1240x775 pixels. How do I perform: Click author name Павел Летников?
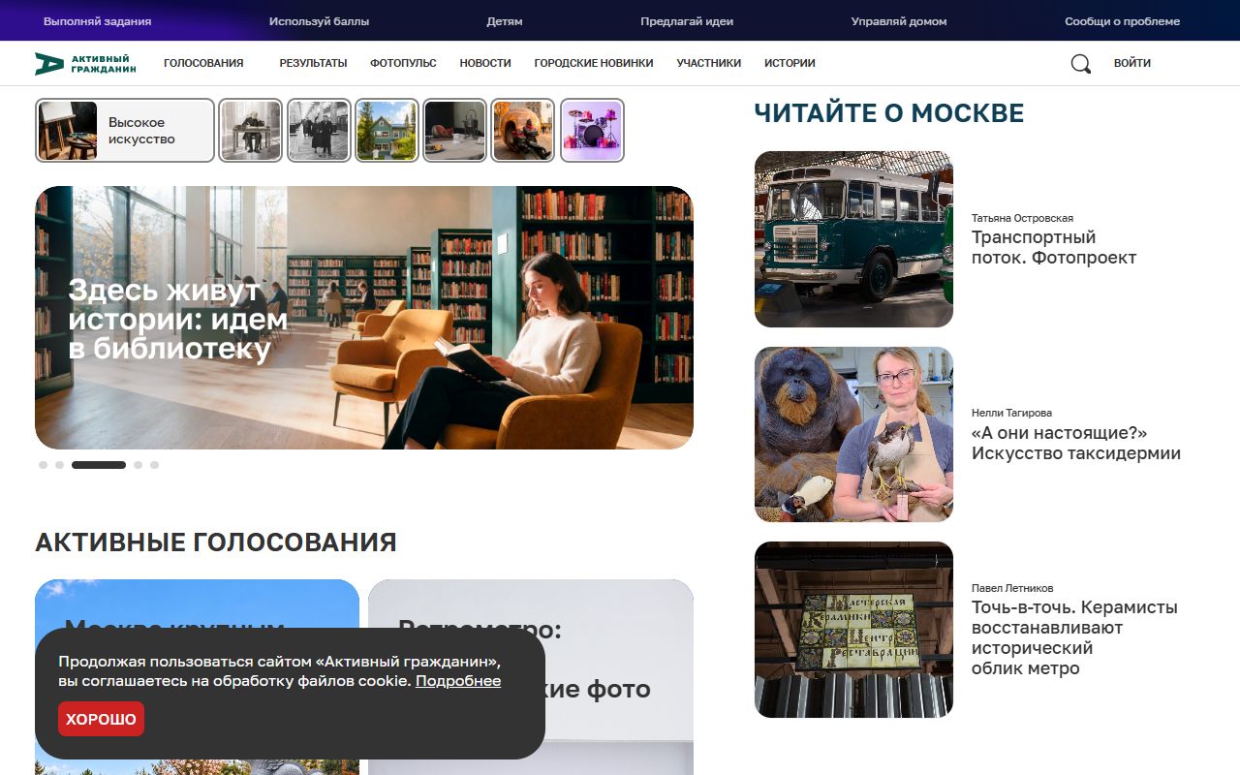(x=1012, y=588)
